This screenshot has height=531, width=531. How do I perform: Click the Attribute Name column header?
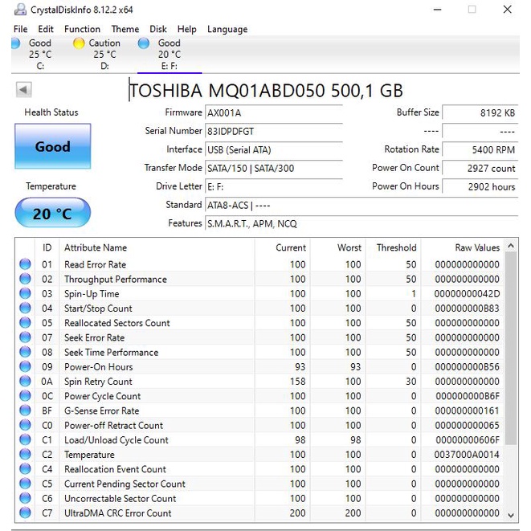[96, 247]
